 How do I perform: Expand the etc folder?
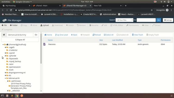pos(5,75)
